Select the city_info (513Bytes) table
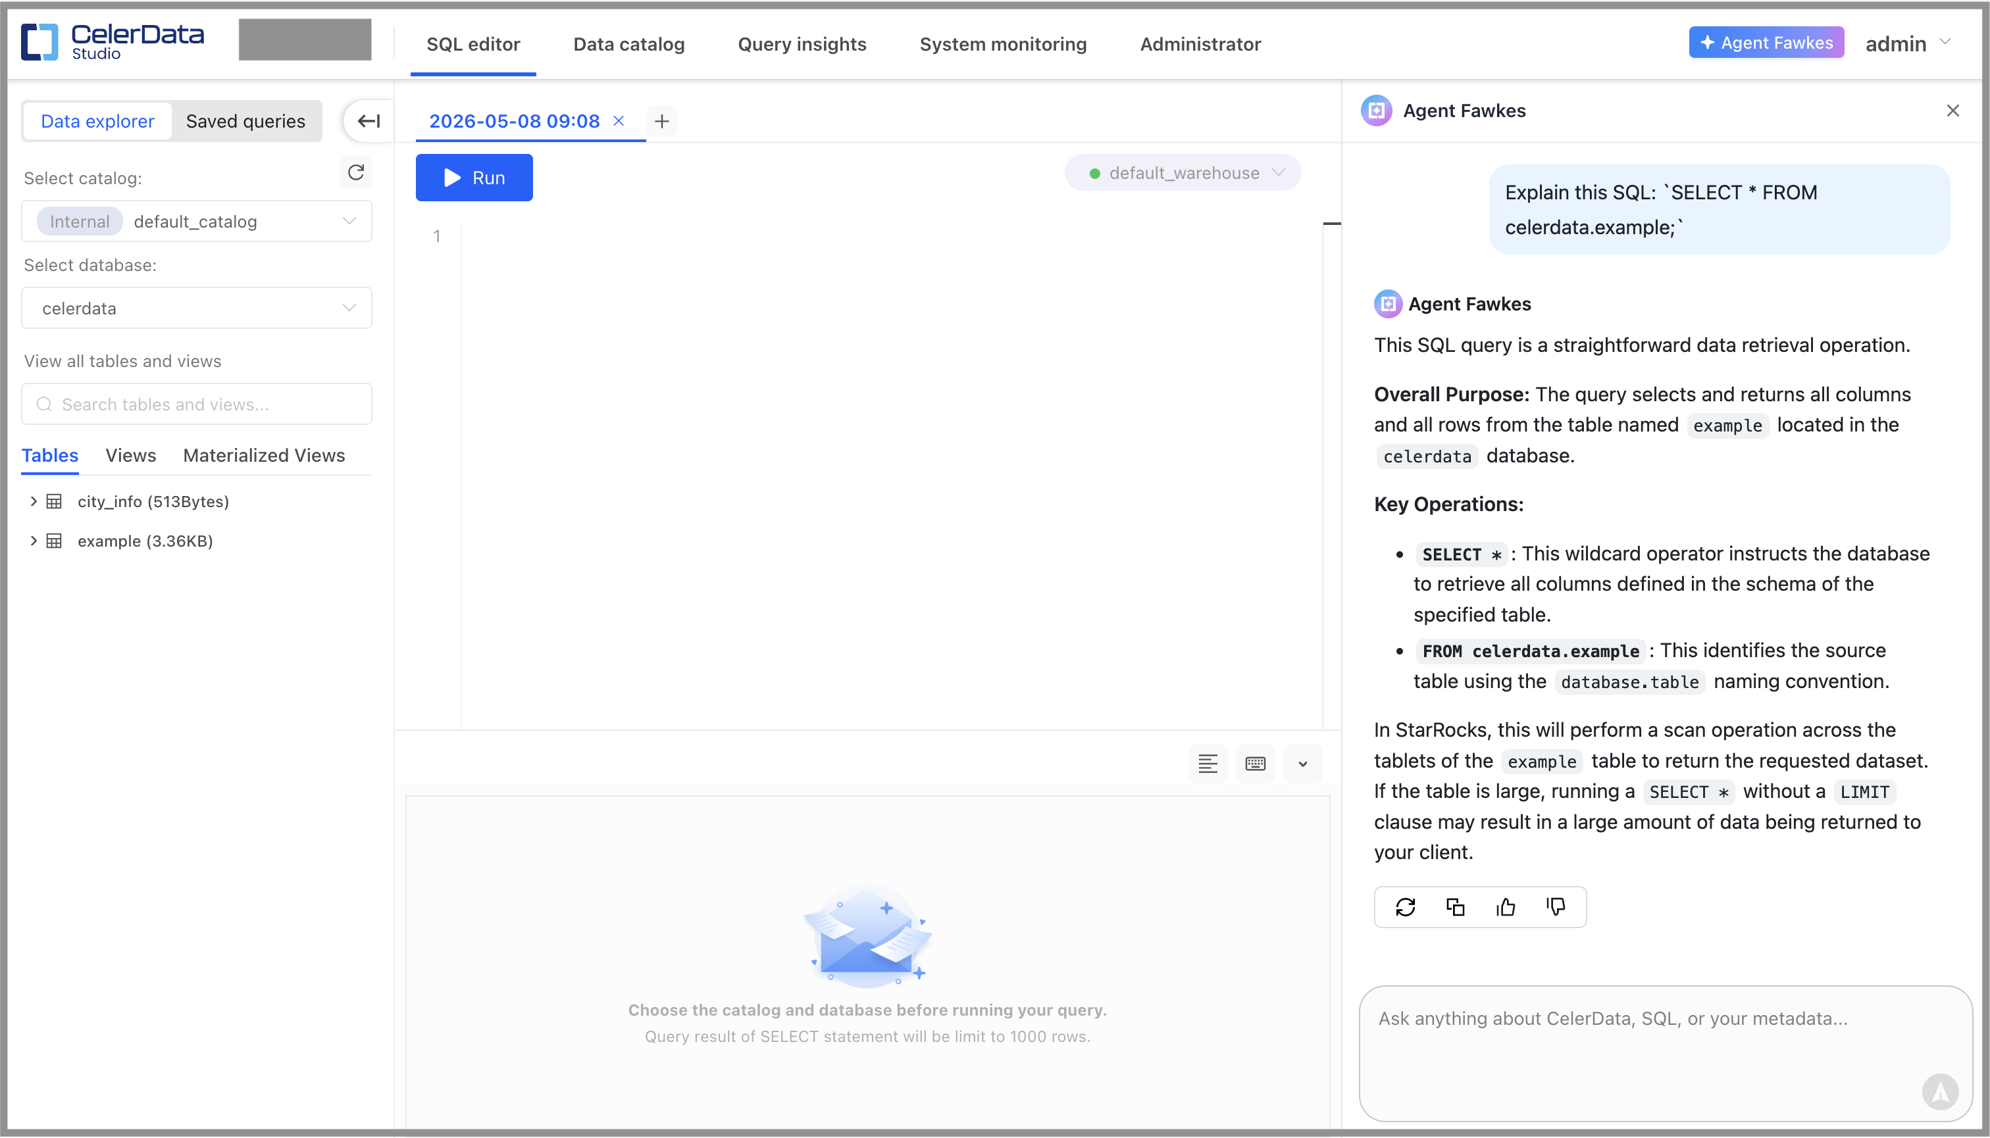This screenshot has height=1138, width=1990. [153, 502]
